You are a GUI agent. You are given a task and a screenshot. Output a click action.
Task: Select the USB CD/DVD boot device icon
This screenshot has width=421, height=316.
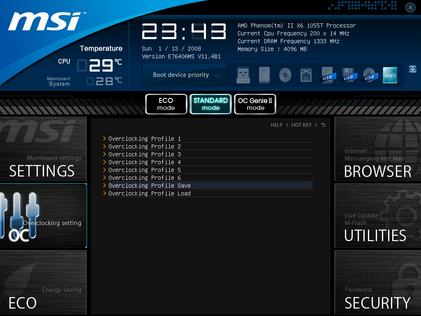click(370, 75)
